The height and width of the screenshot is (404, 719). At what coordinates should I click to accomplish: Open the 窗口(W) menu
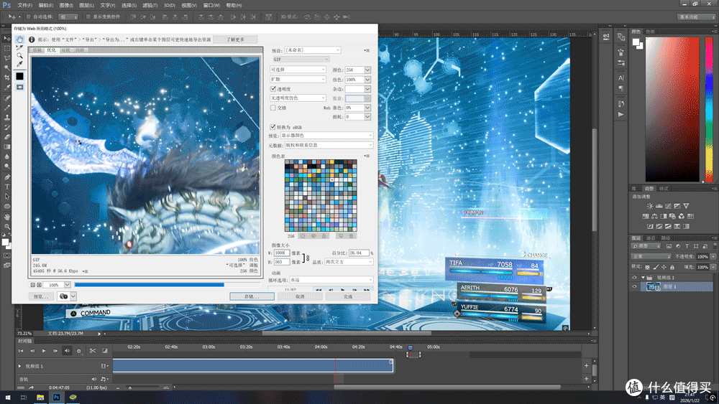[211, 6]
